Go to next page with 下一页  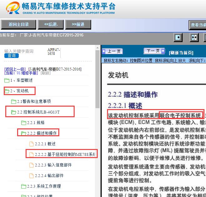(154, 51)
